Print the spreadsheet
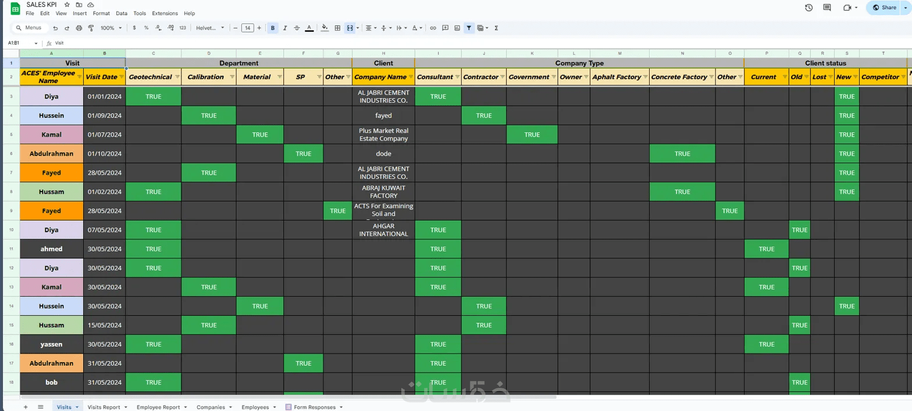912x411 pixels. 79,28
